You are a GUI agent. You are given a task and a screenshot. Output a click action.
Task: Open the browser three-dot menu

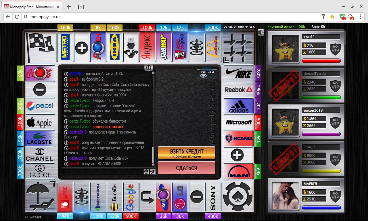[360, 17]
